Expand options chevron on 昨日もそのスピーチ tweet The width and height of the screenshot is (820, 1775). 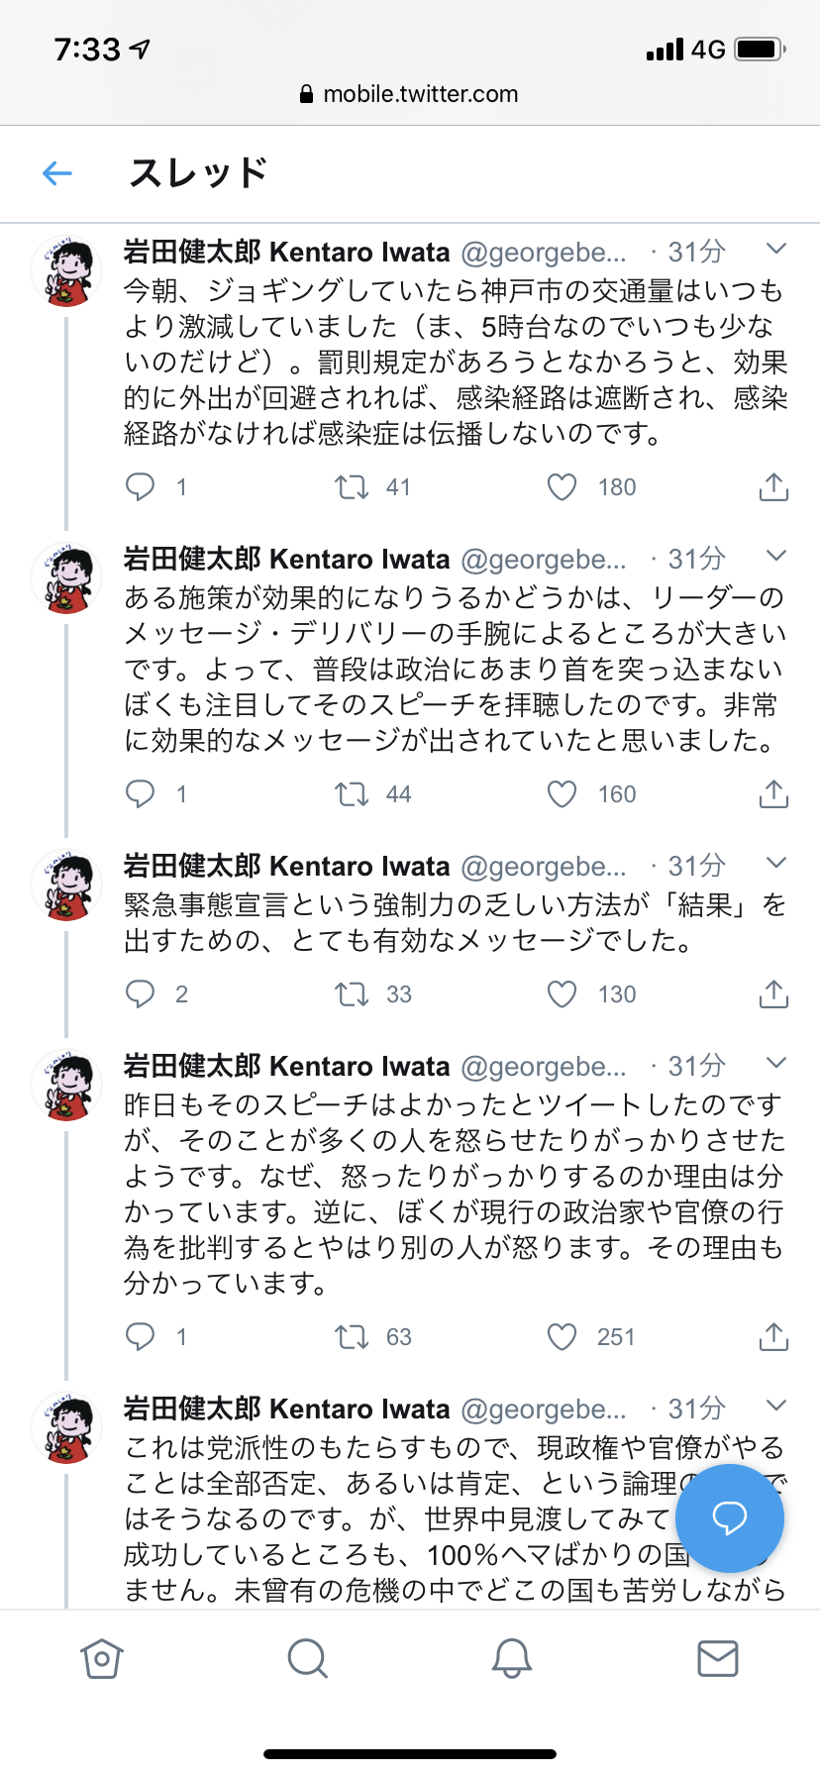[x=776, y=1063]
